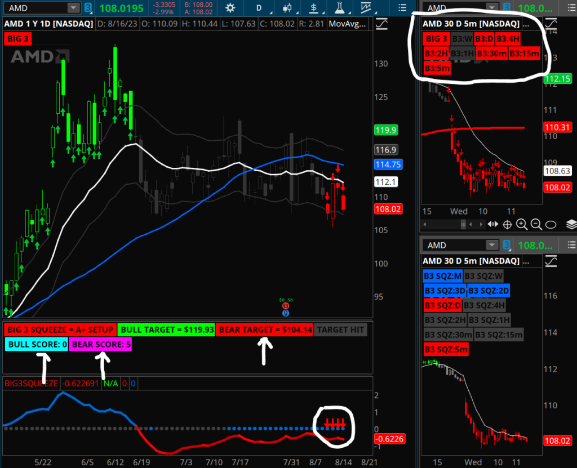The height and width of the screenshot is (468, 577).
Task: Click the green 119.9 price bubble
Action: pyautogui.click(x=386, y=130)
